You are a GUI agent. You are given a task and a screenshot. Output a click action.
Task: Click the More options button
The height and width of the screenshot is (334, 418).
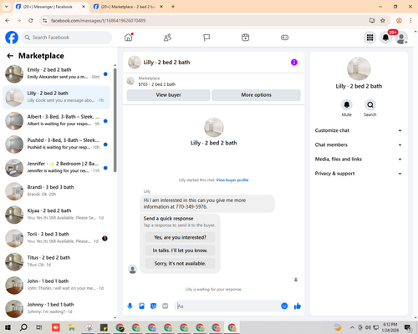pyautogui.click(x=256, y=95)
